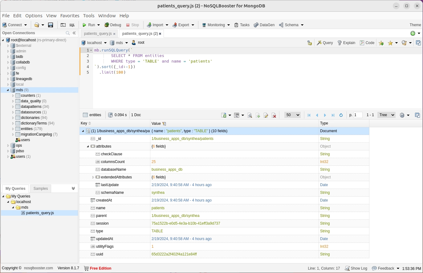
Task: Collapse the My Queries panel chevron
Action: (73, 188)
